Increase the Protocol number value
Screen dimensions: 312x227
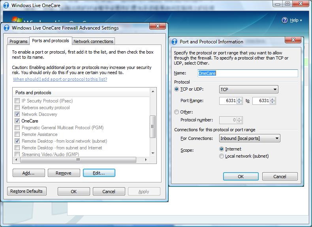coord(240,119)
